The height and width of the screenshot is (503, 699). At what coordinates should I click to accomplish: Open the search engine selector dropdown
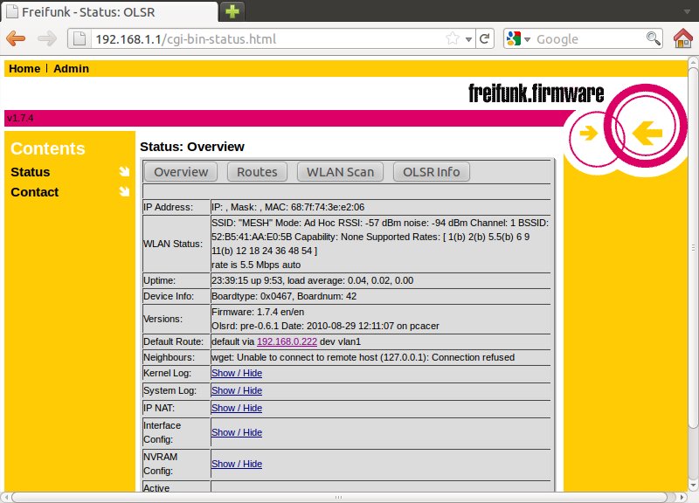tap(517, 38)
